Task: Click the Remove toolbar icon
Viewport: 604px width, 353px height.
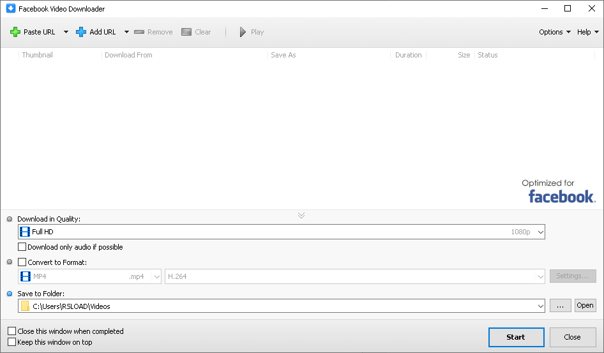Action: tap(139, 32)
